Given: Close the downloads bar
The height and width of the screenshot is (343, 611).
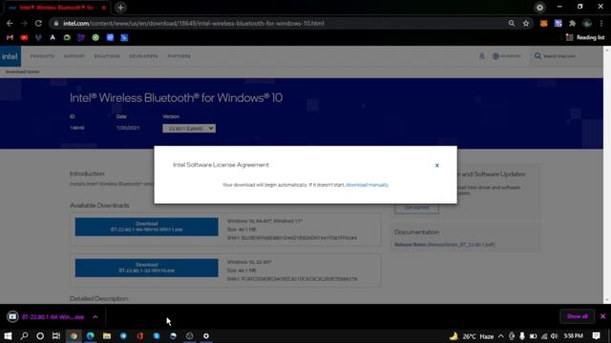Looking at the screenshot, I should pyautogui.click(x=602, y=316).
